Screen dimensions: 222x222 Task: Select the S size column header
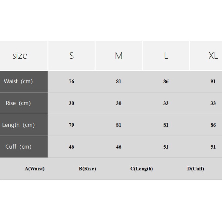point(72,56)
